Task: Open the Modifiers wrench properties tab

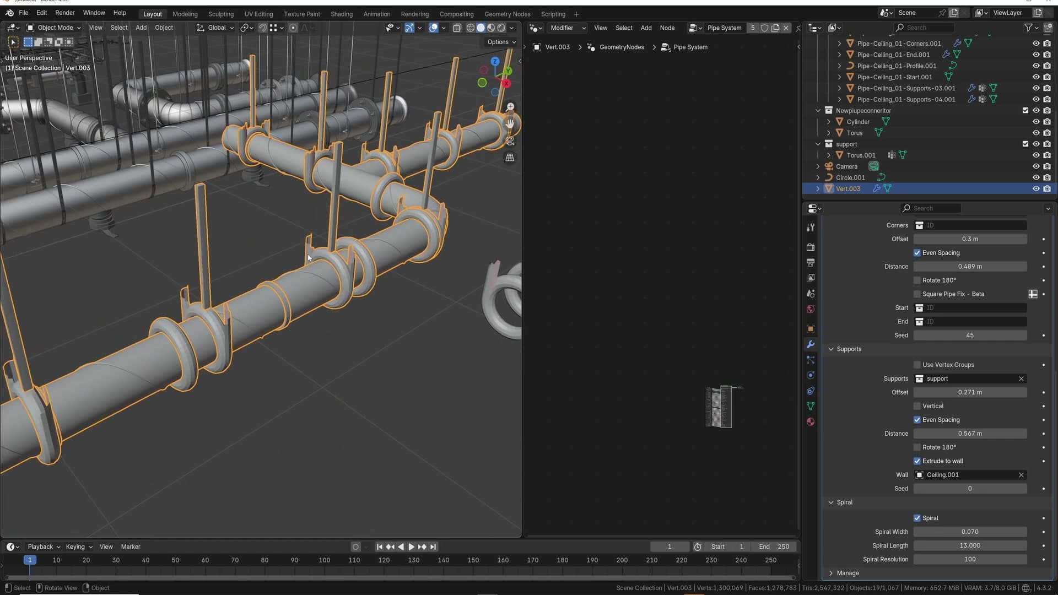Action: (810, 344)
